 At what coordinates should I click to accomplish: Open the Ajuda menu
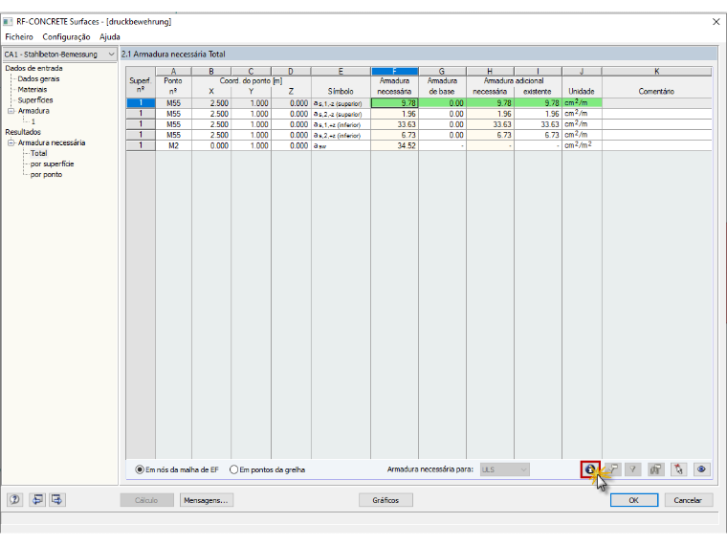(x=110, y=36)
